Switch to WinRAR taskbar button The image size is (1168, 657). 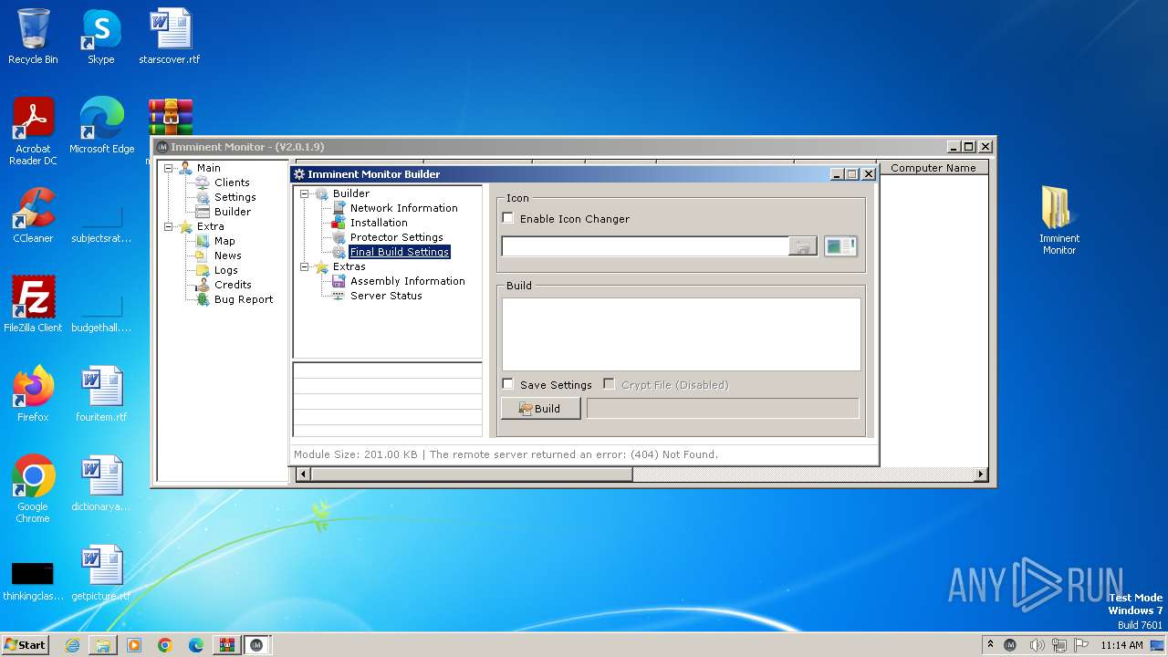227,645
